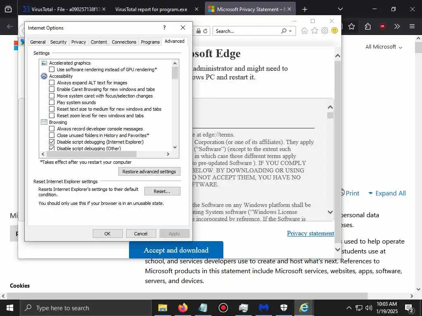Uncheck Disable script debugging (Internet Explorer)

52,142
